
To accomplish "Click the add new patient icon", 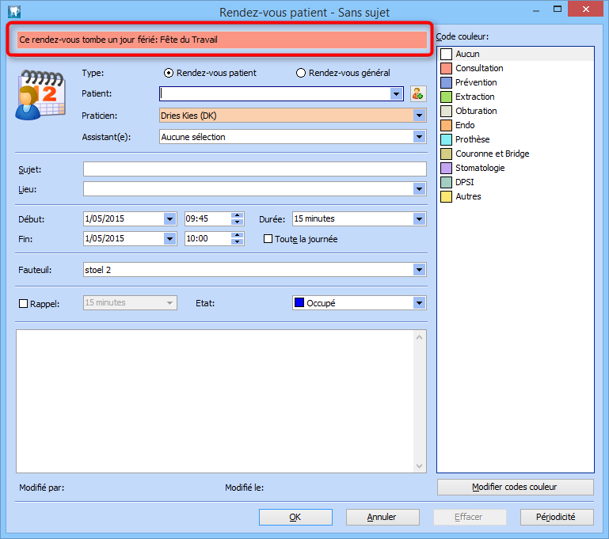I will tap(418, 94).
